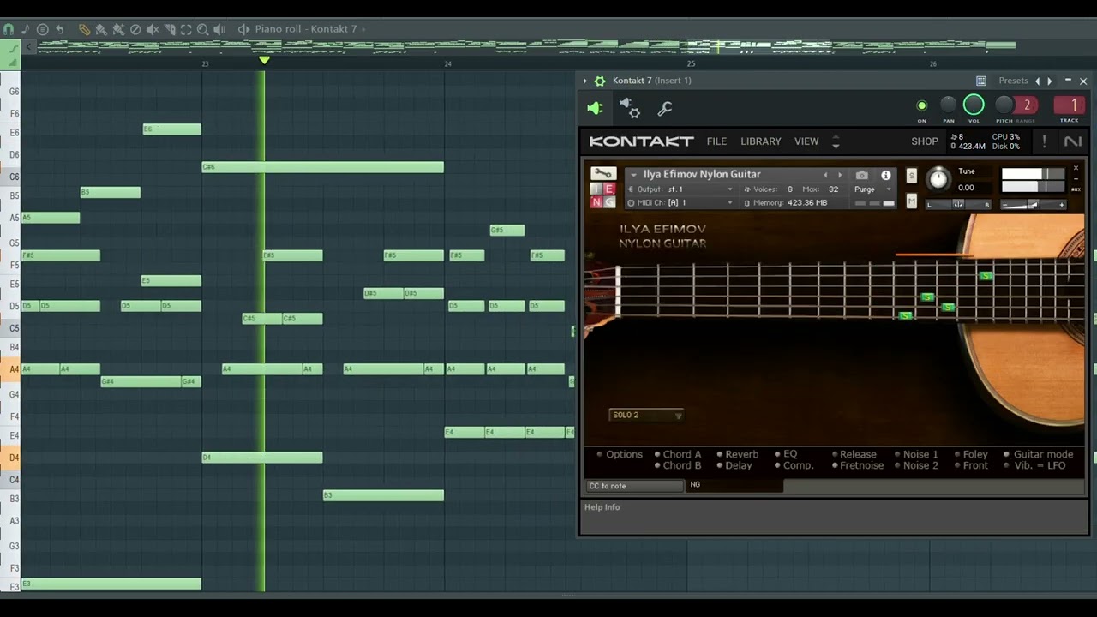1097x617 pixels.
Task: Open the stamp menu circle icon
Action: tap(43, 29)
